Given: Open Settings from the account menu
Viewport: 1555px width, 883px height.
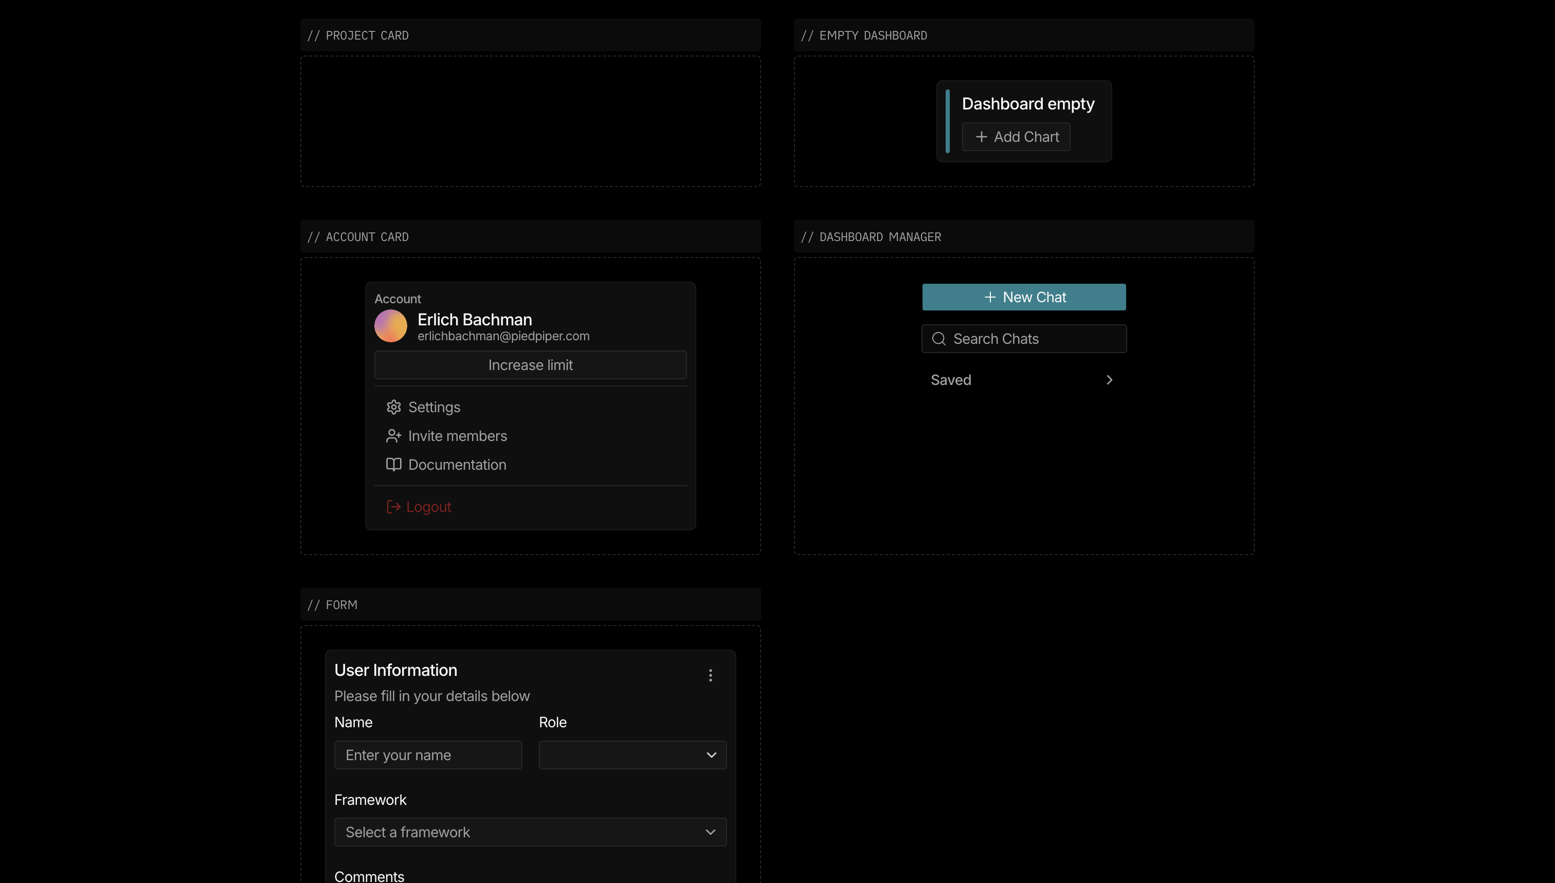Looking at the screenshot, I should click(530, 407).
